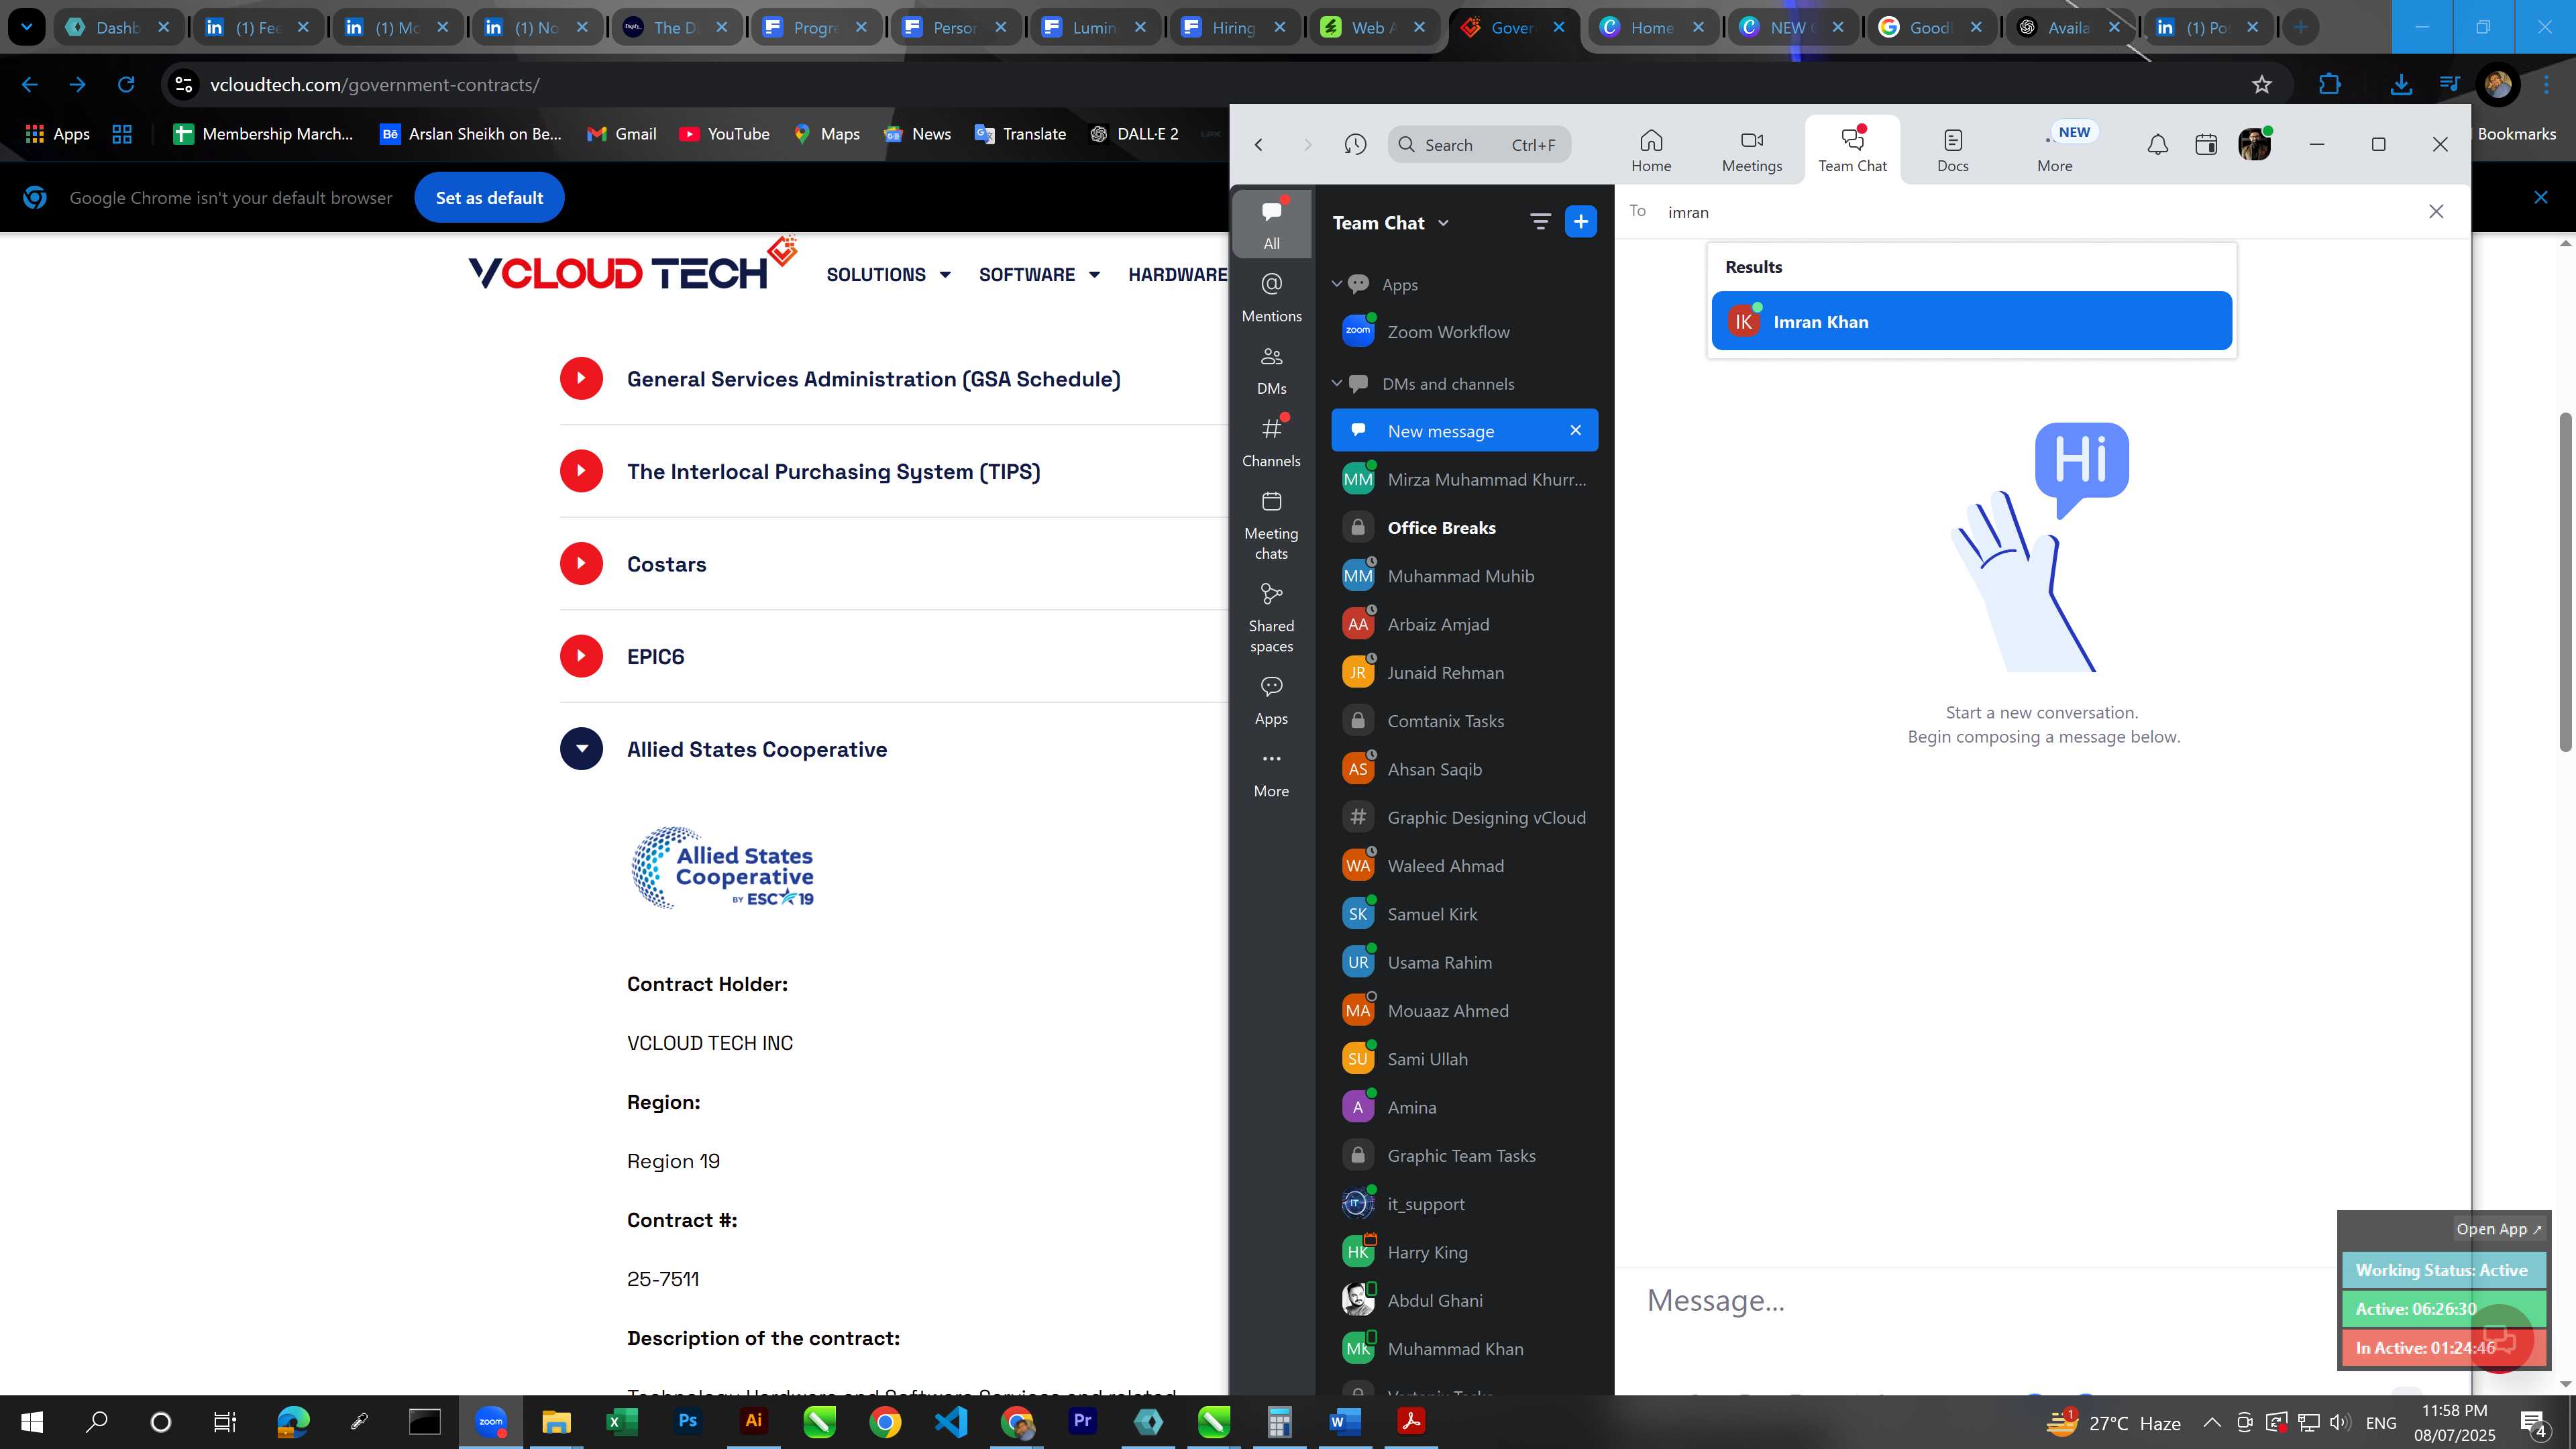
Task: Switch to the Meetings tab in Zoom
Action: click(x=1751, y=150)
